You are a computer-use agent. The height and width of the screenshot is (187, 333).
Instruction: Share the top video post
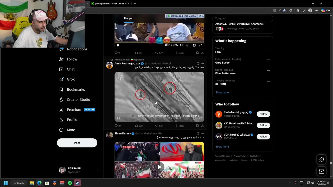(x=203, y=53)
